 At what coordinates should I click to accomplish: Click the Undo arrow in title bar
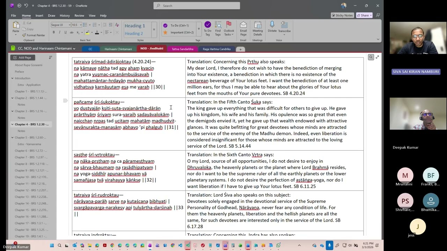(x=26, y=6)
